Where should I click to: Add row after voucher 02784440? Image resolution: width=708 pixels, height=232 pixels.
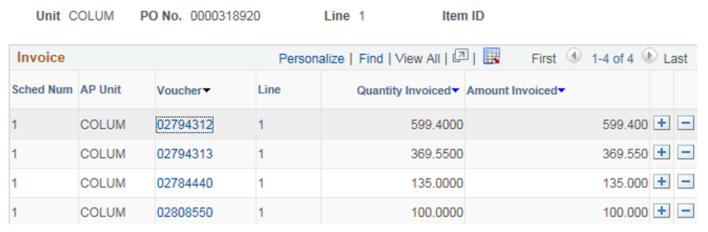click(662, 182)
